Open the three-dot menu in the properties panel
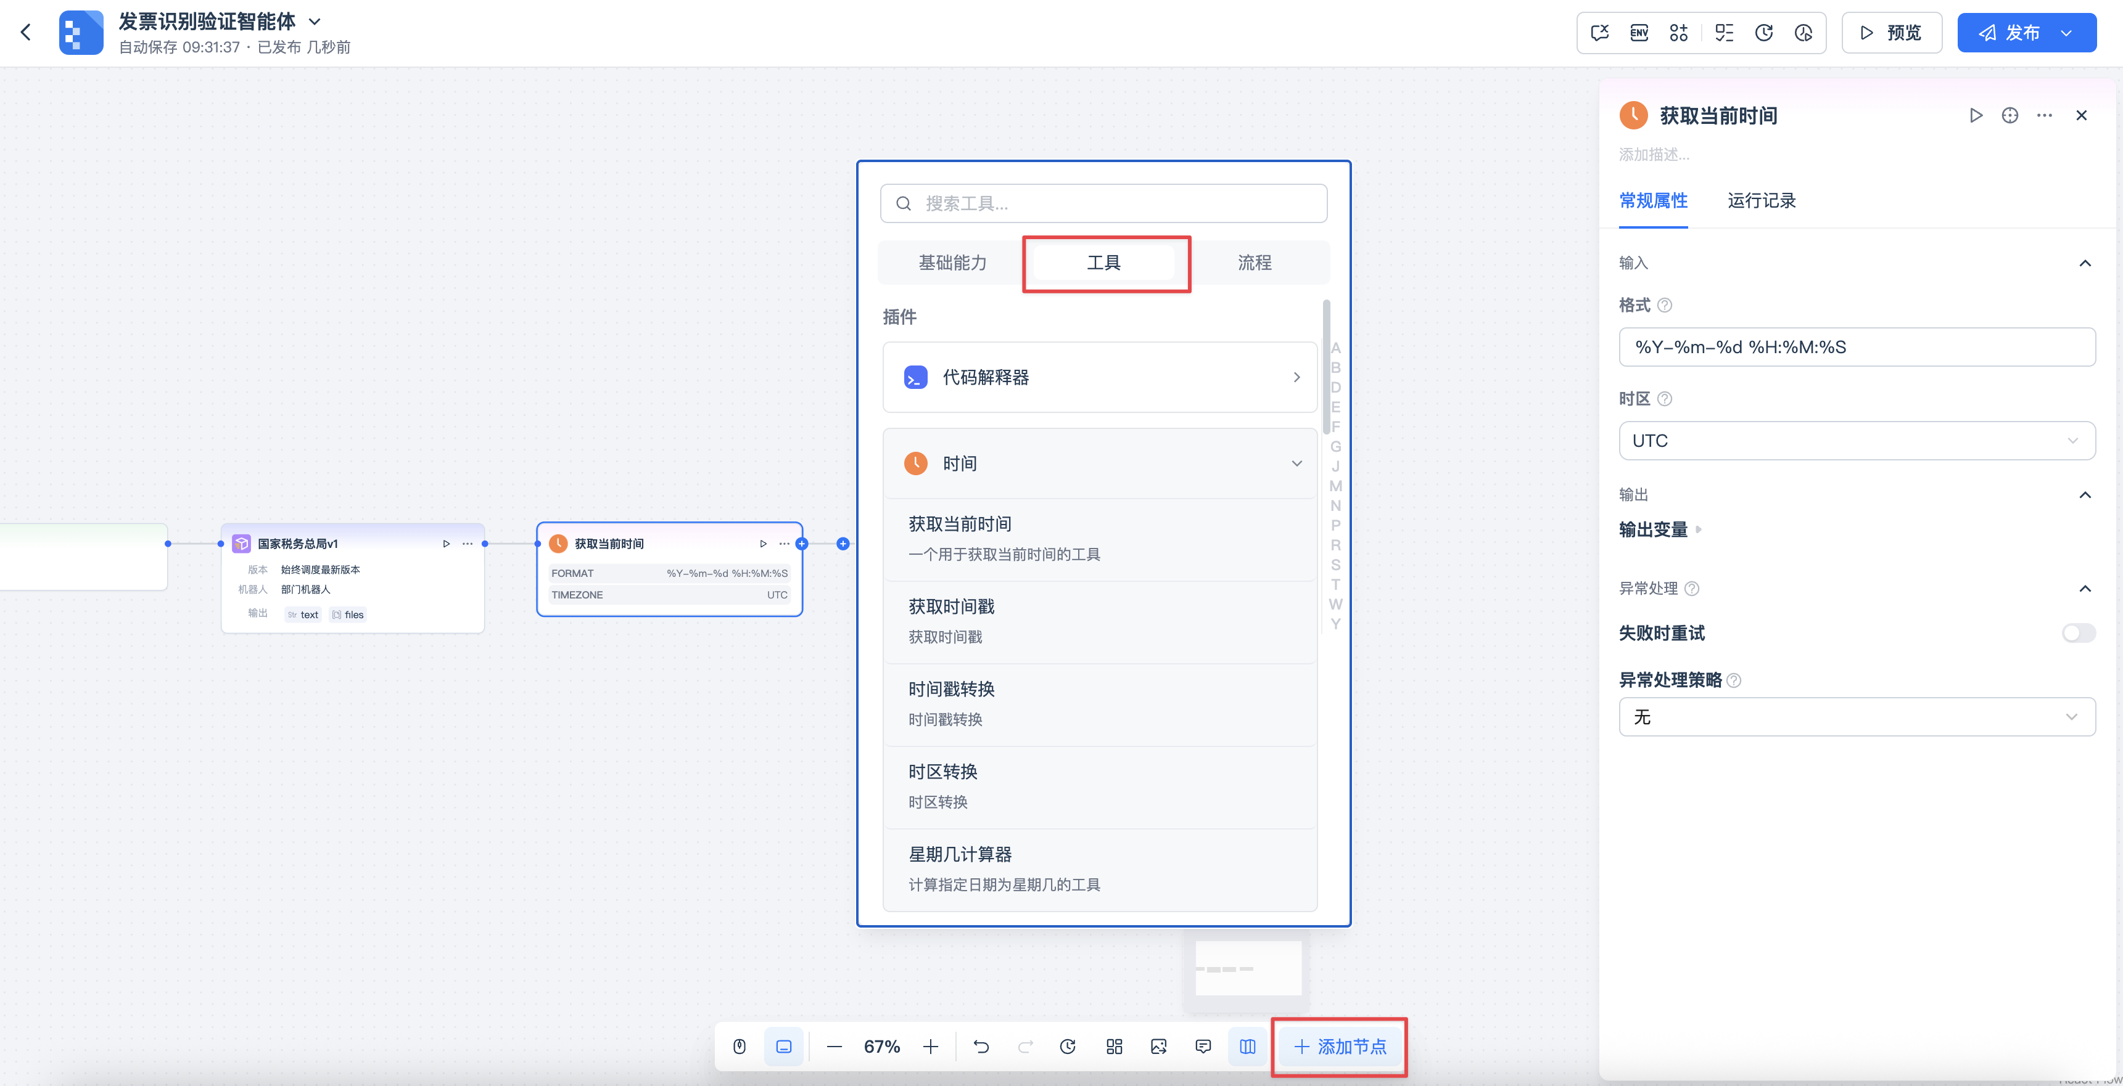The height and width of the screenshot is (1086, 2123). 2044,115
